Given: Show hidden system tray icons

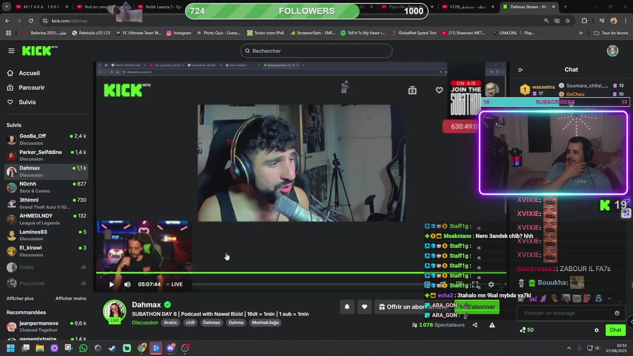Looking at the screenshot, I should tap(569, 348).
